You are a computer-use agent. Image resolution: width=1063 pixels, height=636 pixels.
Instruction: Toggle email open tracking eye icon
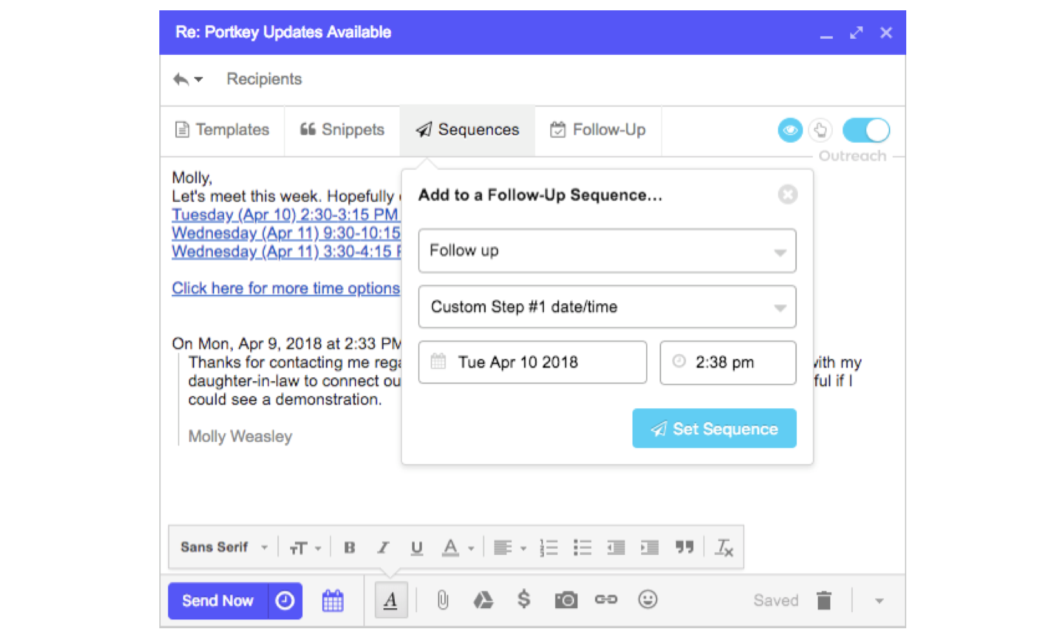tap(790, 130)
